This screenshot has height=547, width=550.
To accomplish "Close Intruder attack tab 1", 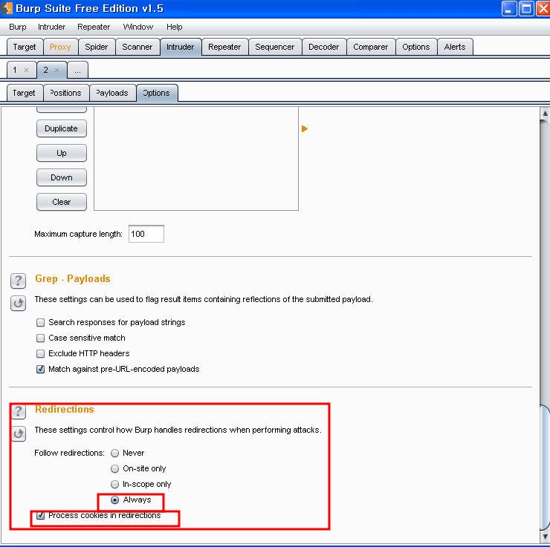I will (26, 70).
